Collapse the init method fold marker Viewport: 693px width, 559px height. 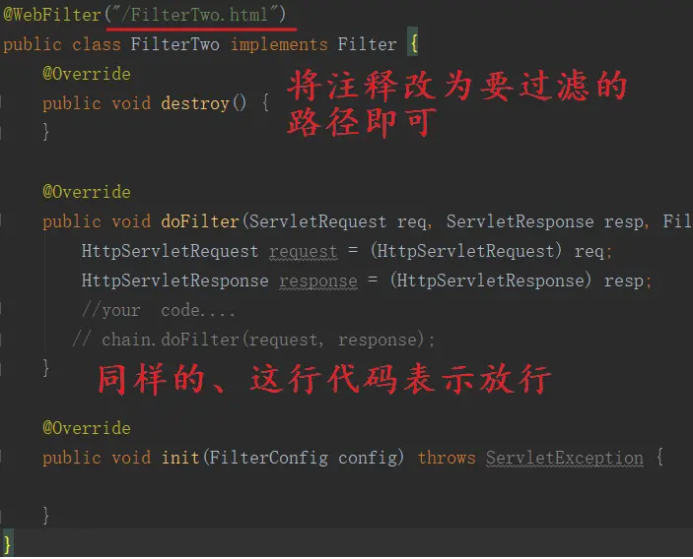point(1,458)
